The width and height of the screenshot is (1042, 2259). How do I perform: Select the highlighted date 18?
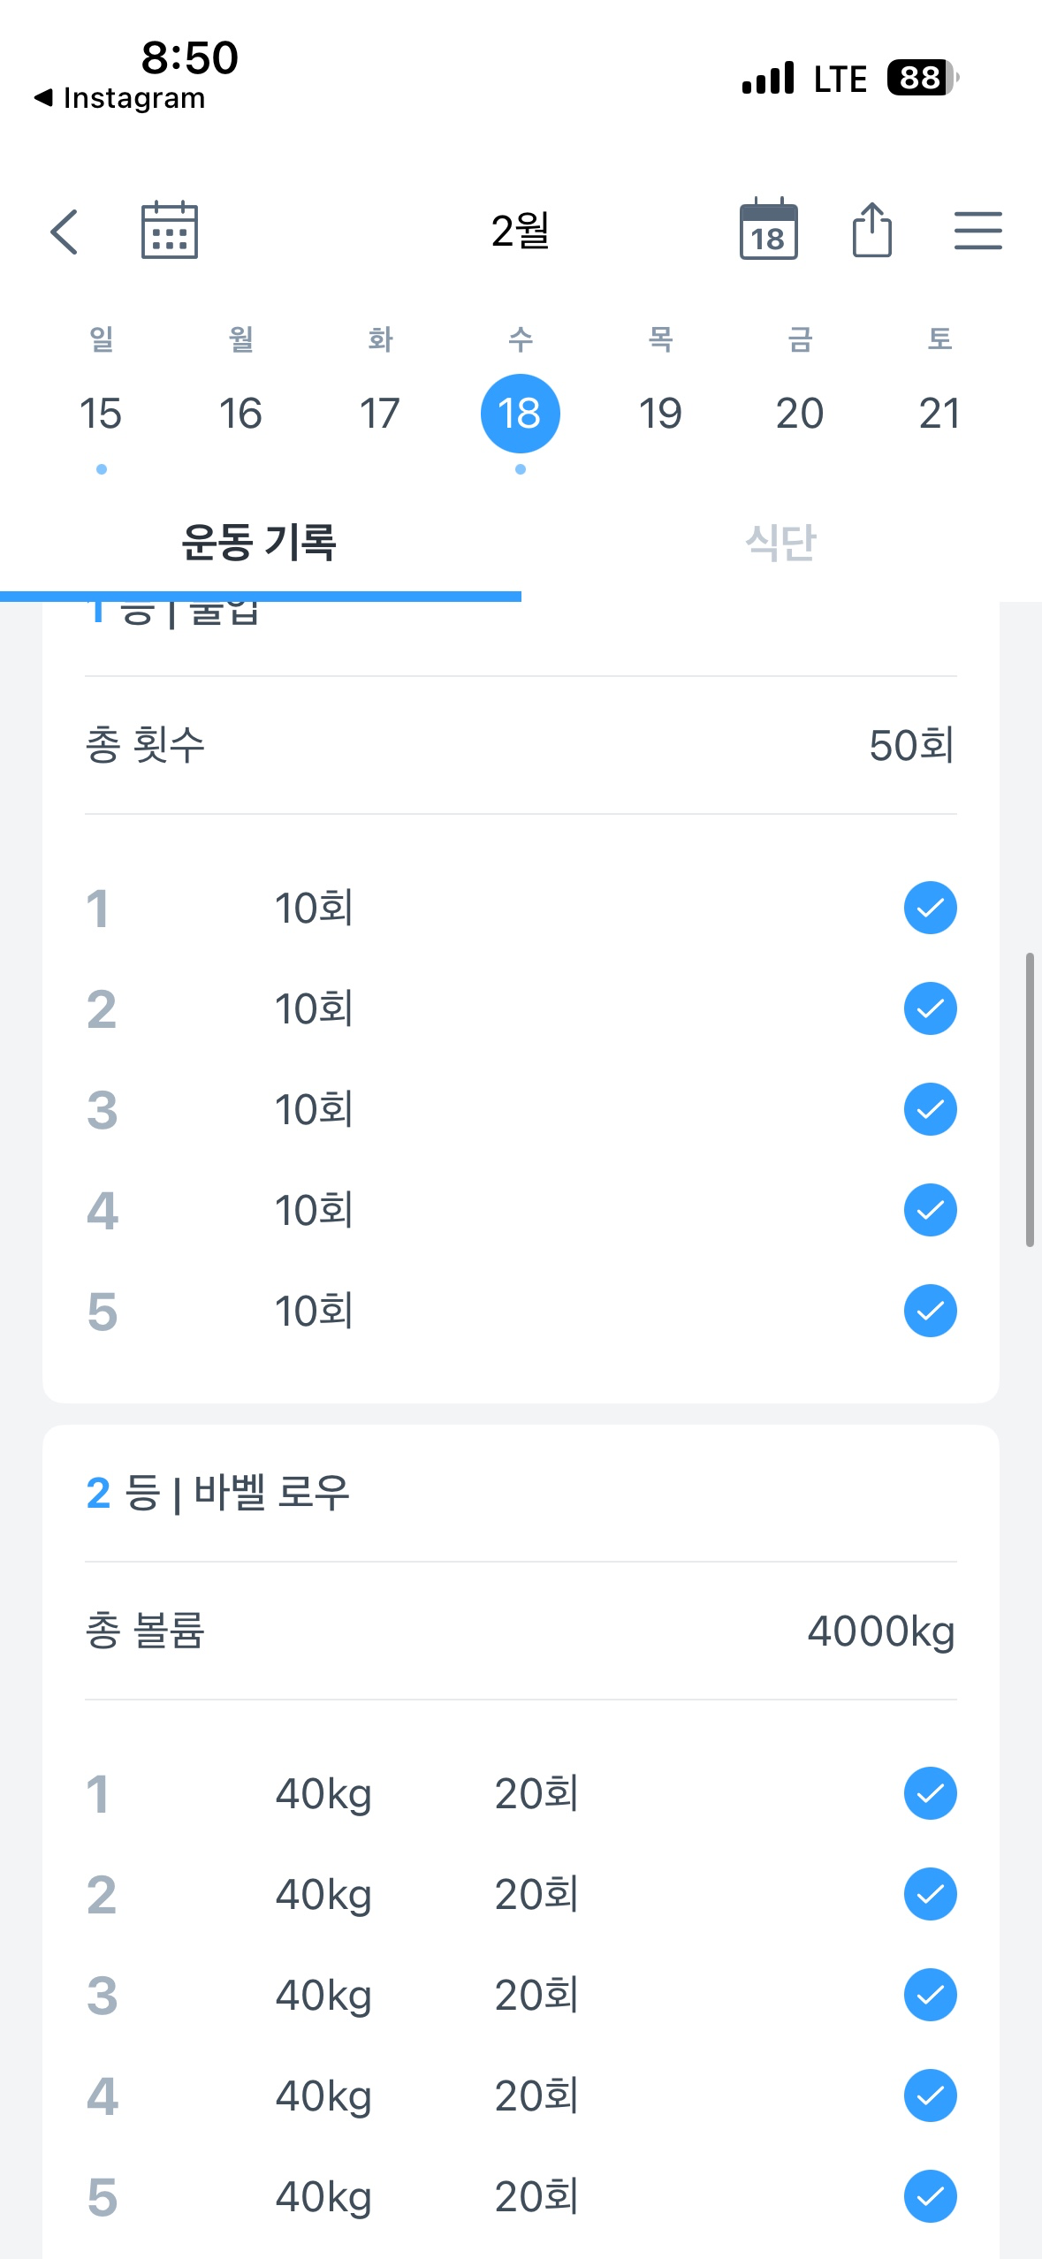click(520, 414)
